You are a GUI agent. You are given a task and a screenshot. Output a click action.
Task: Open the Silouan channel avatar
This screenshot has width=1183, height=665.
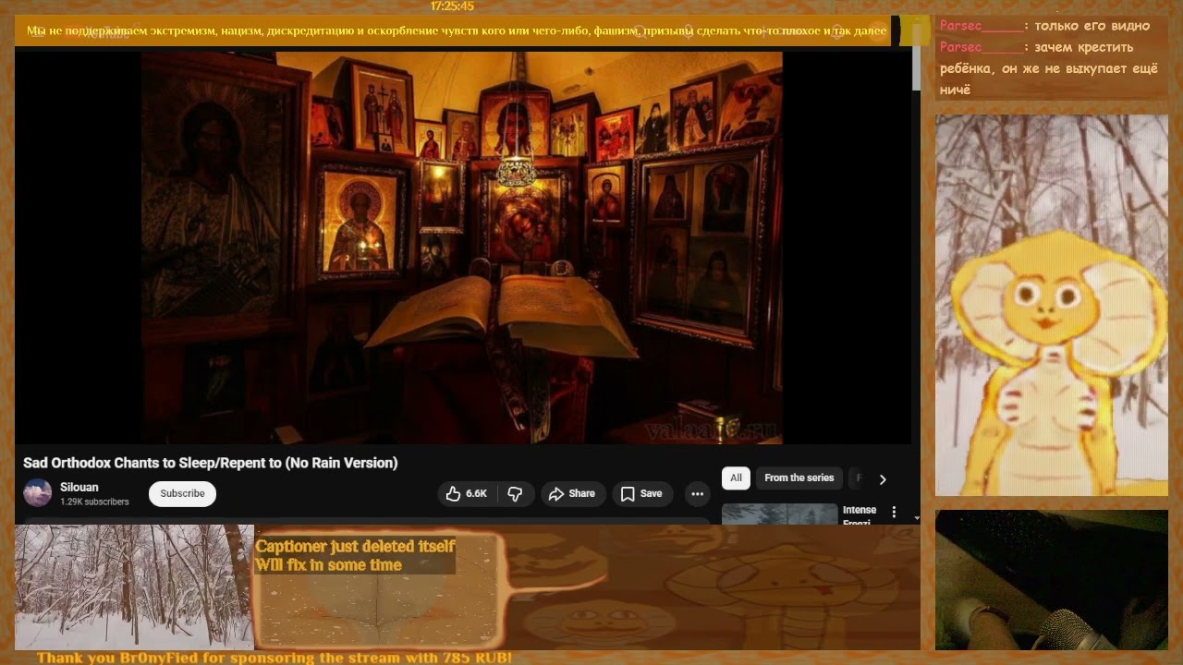[x=38, y=493]
